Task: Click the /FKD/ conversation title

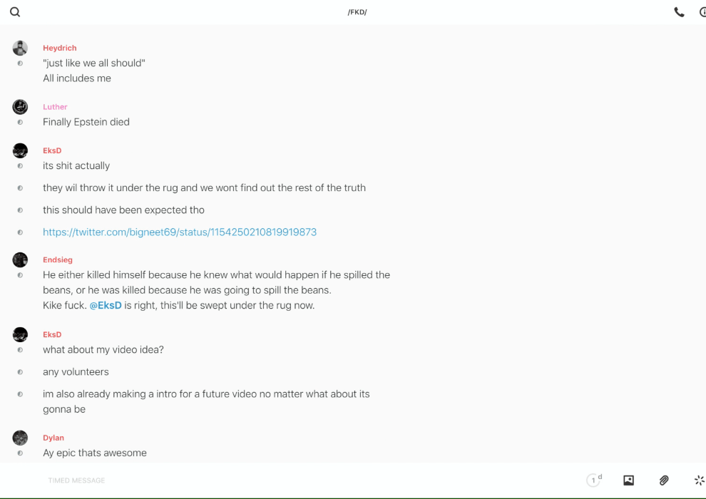Action: point(357,12)
